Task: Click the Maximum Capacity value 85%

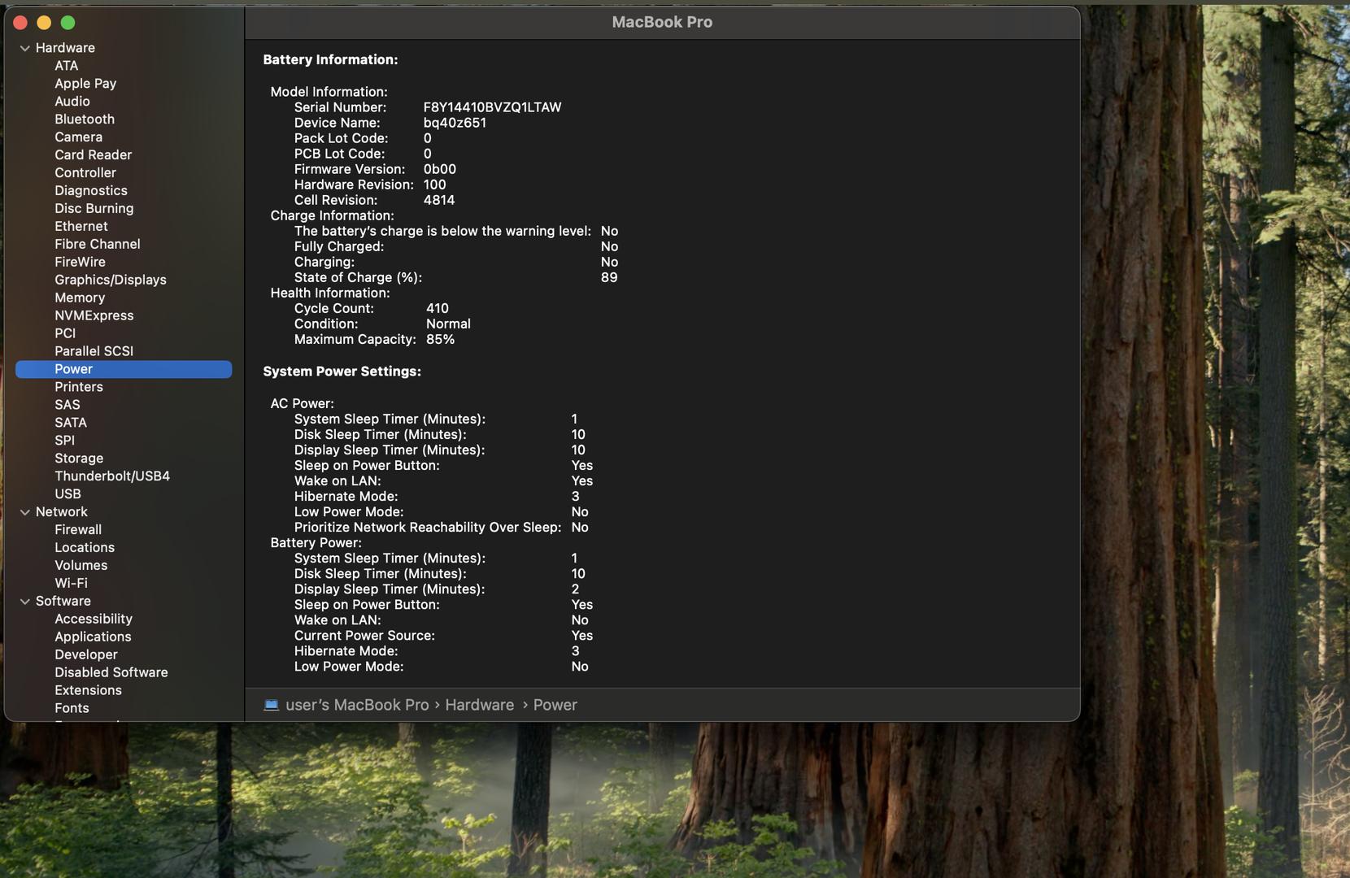Action: point(440,340)
